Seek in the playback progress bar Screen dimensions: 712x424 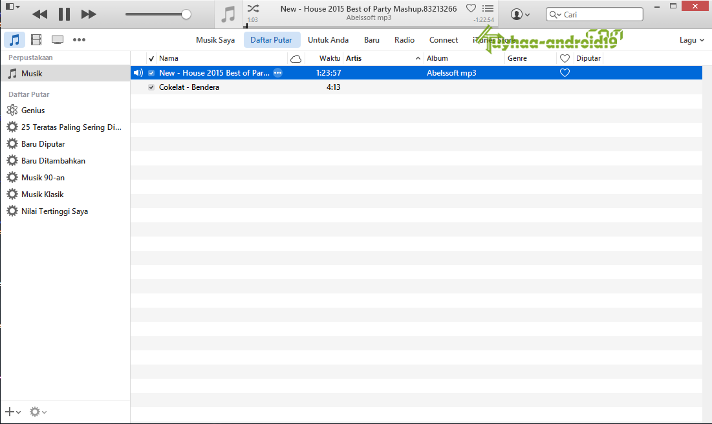pos(371,26)
